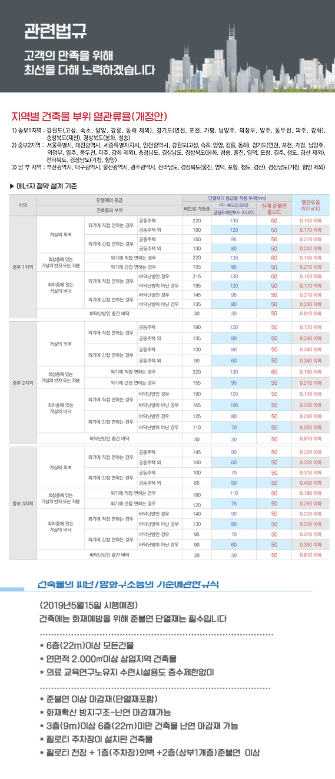This screenshot has width=335, height=779.
Task: Click the 단열재의 등급 header cell
Action: tap(110, 200)
